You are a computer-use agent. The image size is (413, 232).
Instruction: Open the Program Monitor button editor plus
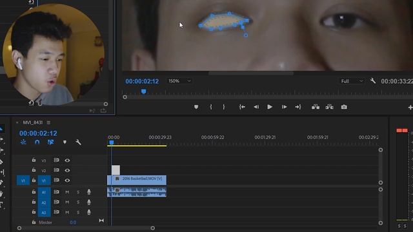(410, 108)
